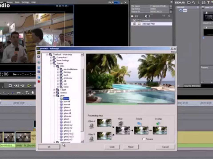The image size is (213, 159).
Task: Click the Video B source icon
Action: [91, 139]
